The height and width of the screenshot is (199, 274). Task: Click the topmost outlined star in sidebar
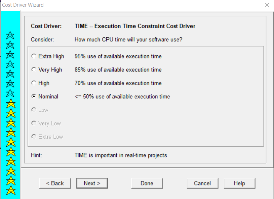pyautogui.click(x=10, y=35)
